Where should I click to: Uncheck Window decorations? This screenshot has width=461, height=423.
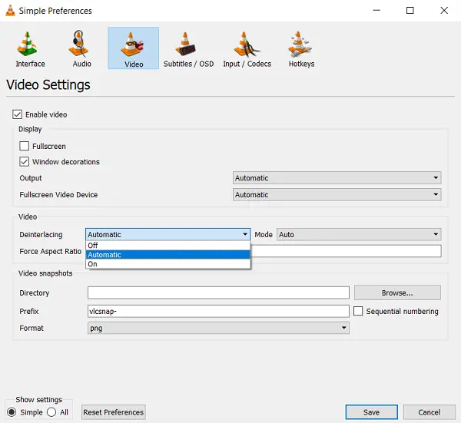(x=24, y=161)
